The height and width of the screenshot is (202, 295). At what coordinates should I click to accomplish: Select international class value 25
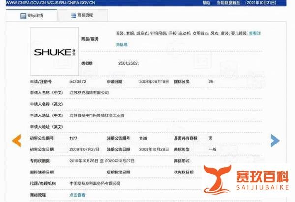(211, 82)
